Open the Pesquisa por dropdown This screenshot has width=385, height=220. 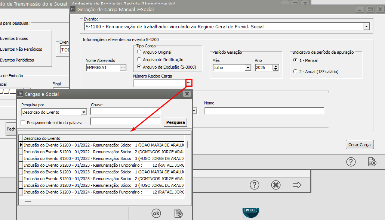[x=83, y=112]
